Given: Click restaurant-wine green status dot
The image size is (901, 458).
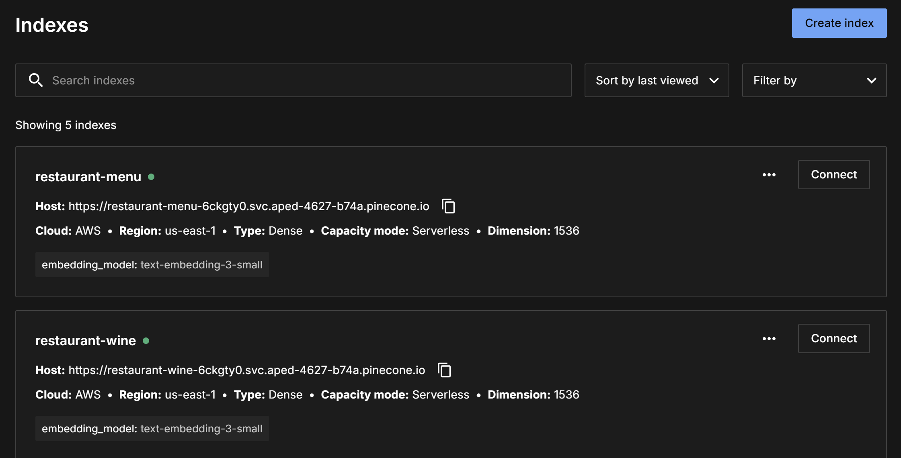Looking at the screenshot, I should click(x=146, y=341).
